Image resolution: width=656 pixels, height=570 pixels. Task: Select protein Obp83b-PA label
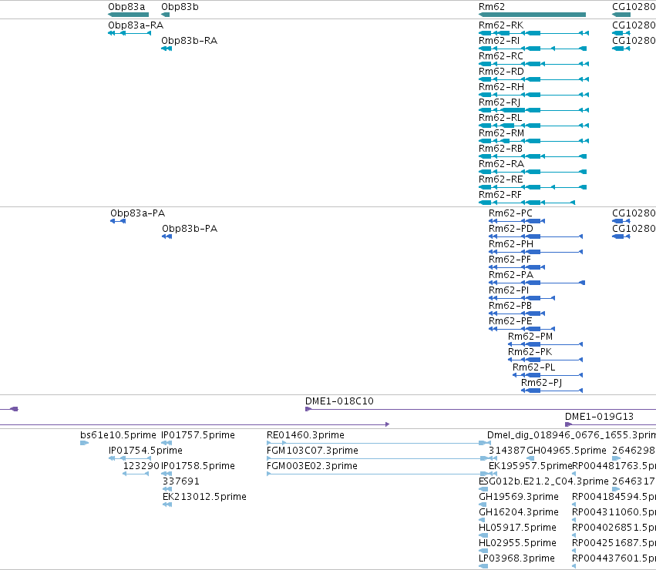point(190,229)
